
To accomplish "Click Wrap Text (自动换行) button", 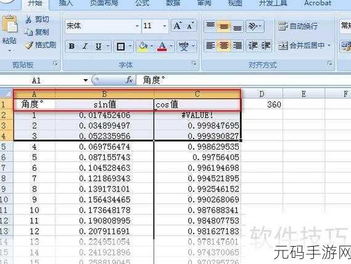I will tap(298, 26).
